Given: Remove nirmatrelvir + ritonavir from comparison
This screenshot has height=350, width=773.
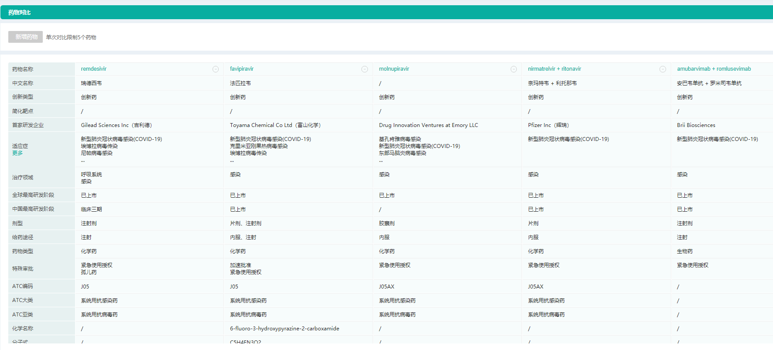Looking at the screenshot, I should pos(663,69).
